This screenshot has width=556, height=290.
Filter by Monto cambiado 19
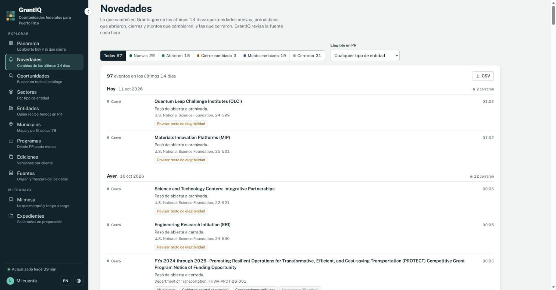tap(265, 56)
